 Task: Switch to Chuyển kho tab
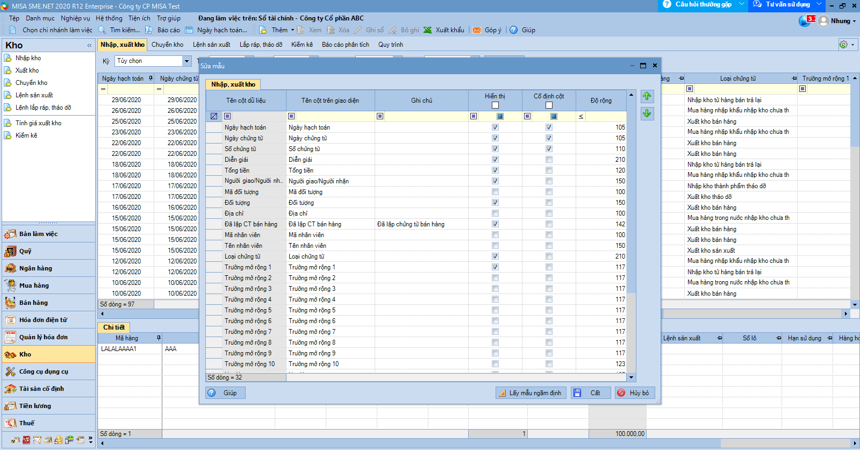[x=167, y=45]
